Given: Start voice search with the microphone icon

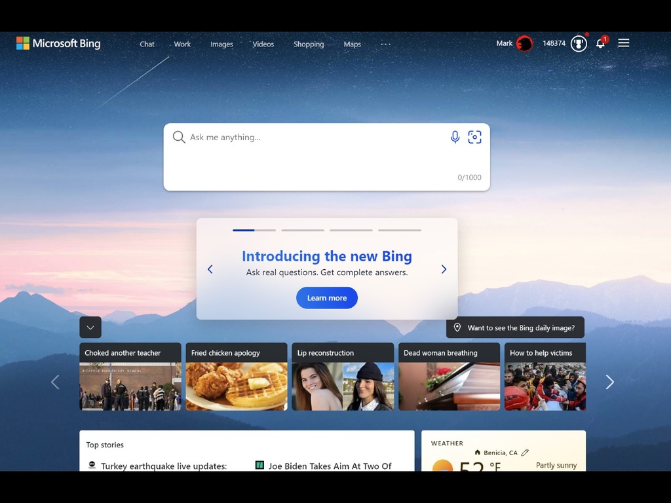Looking at the screenshot, I should coord(455,137).
